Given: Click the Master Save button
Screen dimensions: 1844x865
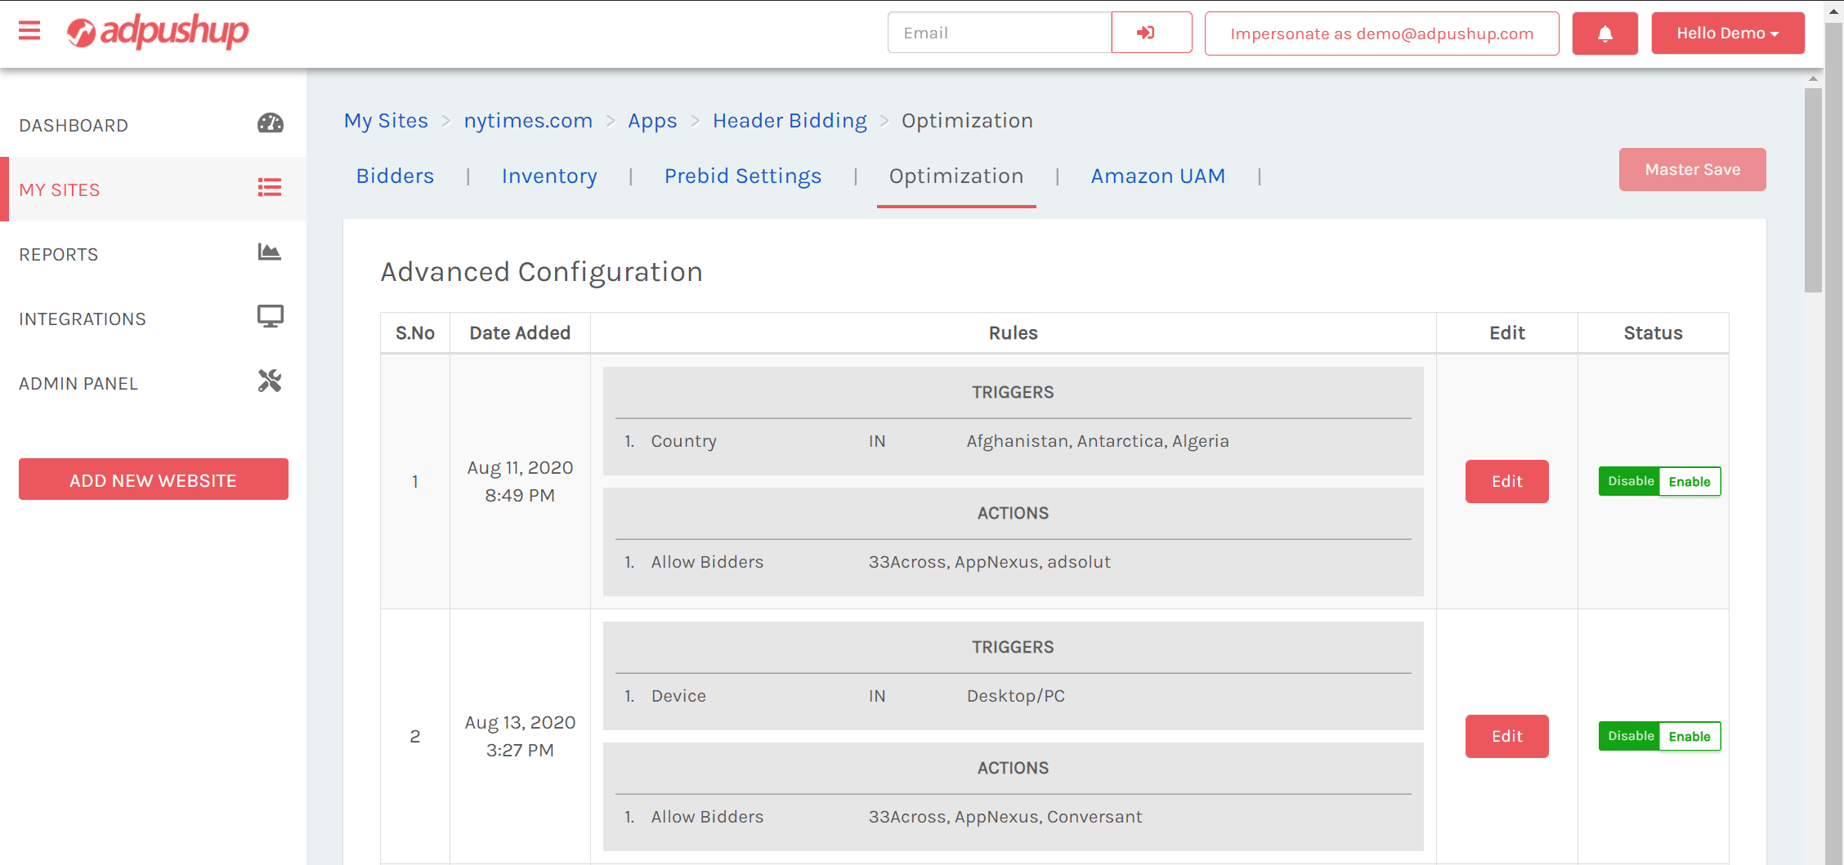Looking at the screenshot, I should click(x=1692, y=170).
